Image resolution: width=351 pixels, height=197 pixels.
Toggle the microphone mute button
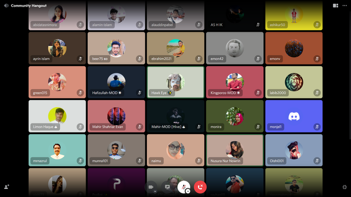click(183, 187)
